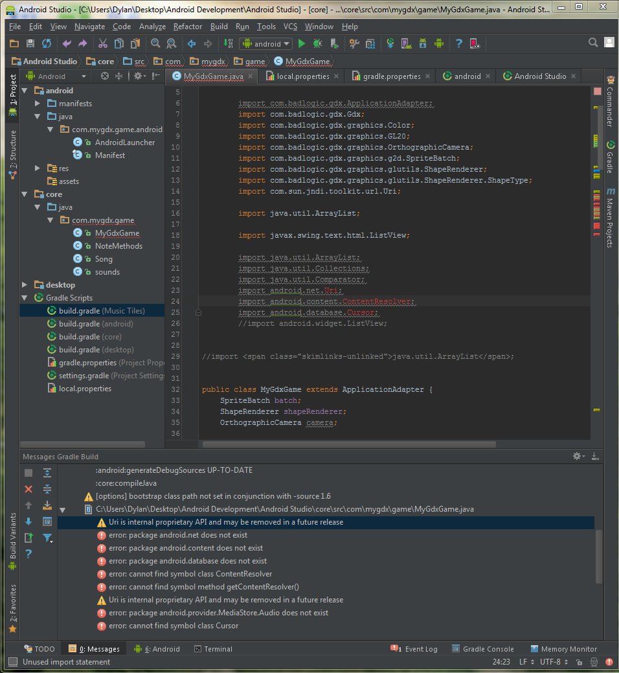
Task: Click the editor horizontal scrollbar
Action: pos(350,444)
